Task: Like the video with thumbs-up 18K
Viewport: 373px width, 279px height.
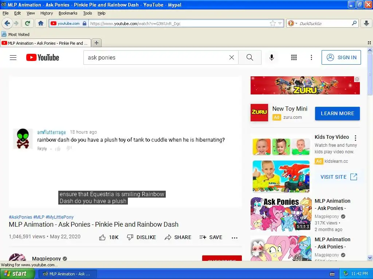Action: tap(109, 237)
